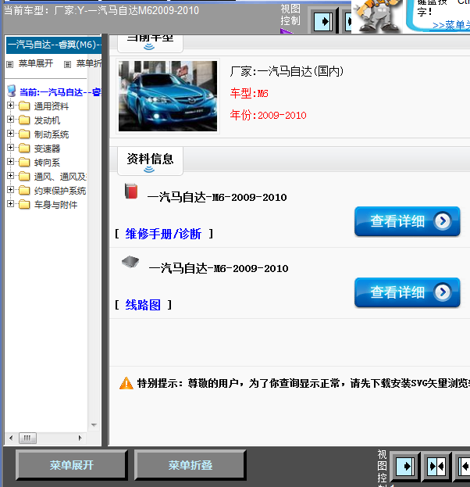The image size is (470, 487).
Task: Click the orange warning icon beside 特别提示
Action: tap(126, 383)
